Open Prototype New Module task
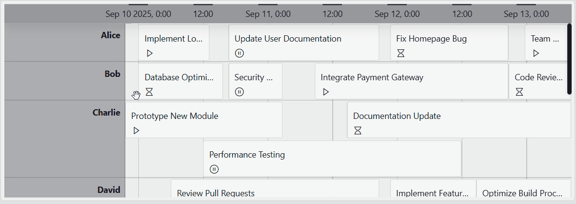The width and height of the screenshot is (576, 204). (204, 120)
